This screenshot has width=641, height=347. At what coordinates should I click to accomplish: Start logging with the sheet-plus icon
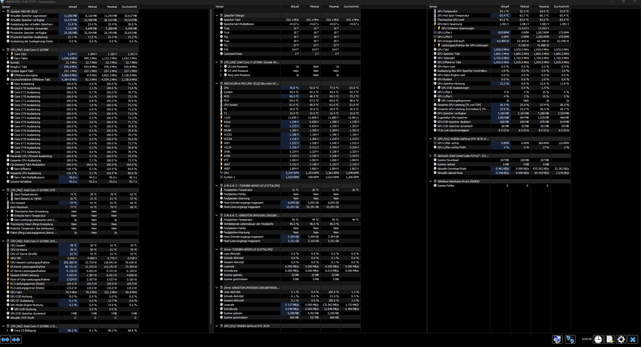click(x=609, y=339)
